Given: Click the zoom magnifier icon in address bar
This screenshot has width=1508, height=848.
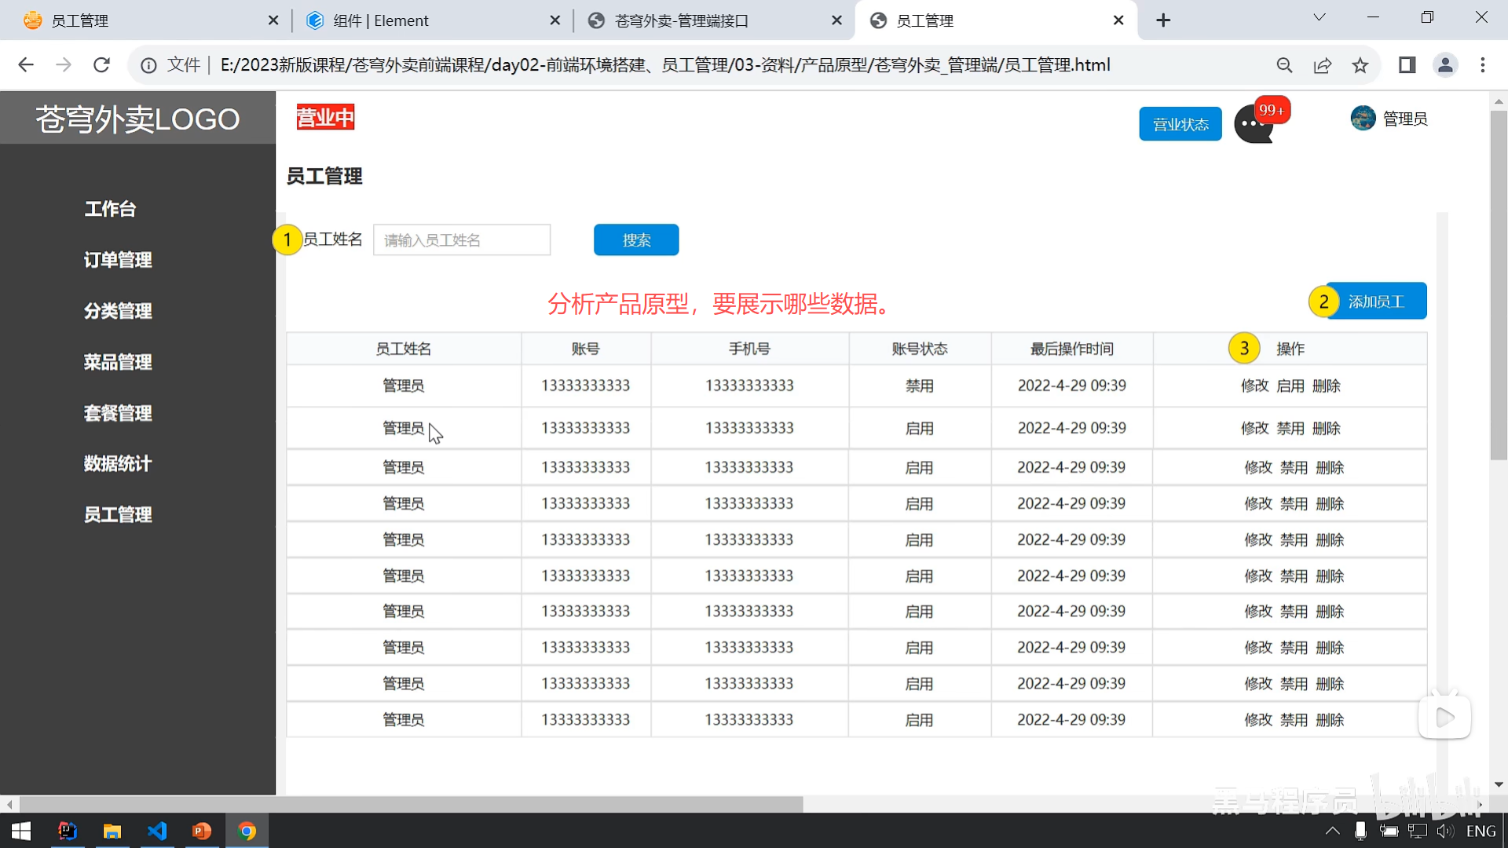Looking at the screenshot, I should pos(1284,65).
